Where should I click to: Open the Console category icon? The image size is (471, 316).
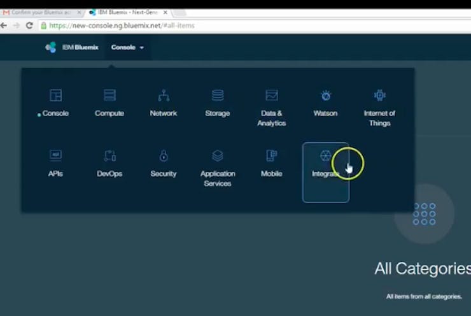click(55, 96)
